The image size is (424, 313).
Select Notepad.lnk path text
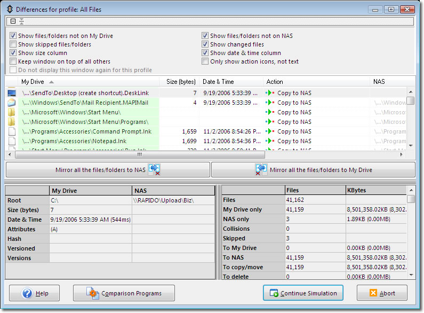pyautogui.click(x=74, y=141)
